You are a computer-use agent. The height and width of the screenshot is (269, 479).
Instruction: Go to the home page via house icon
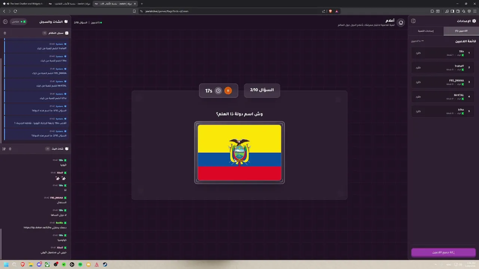(401, 23)
